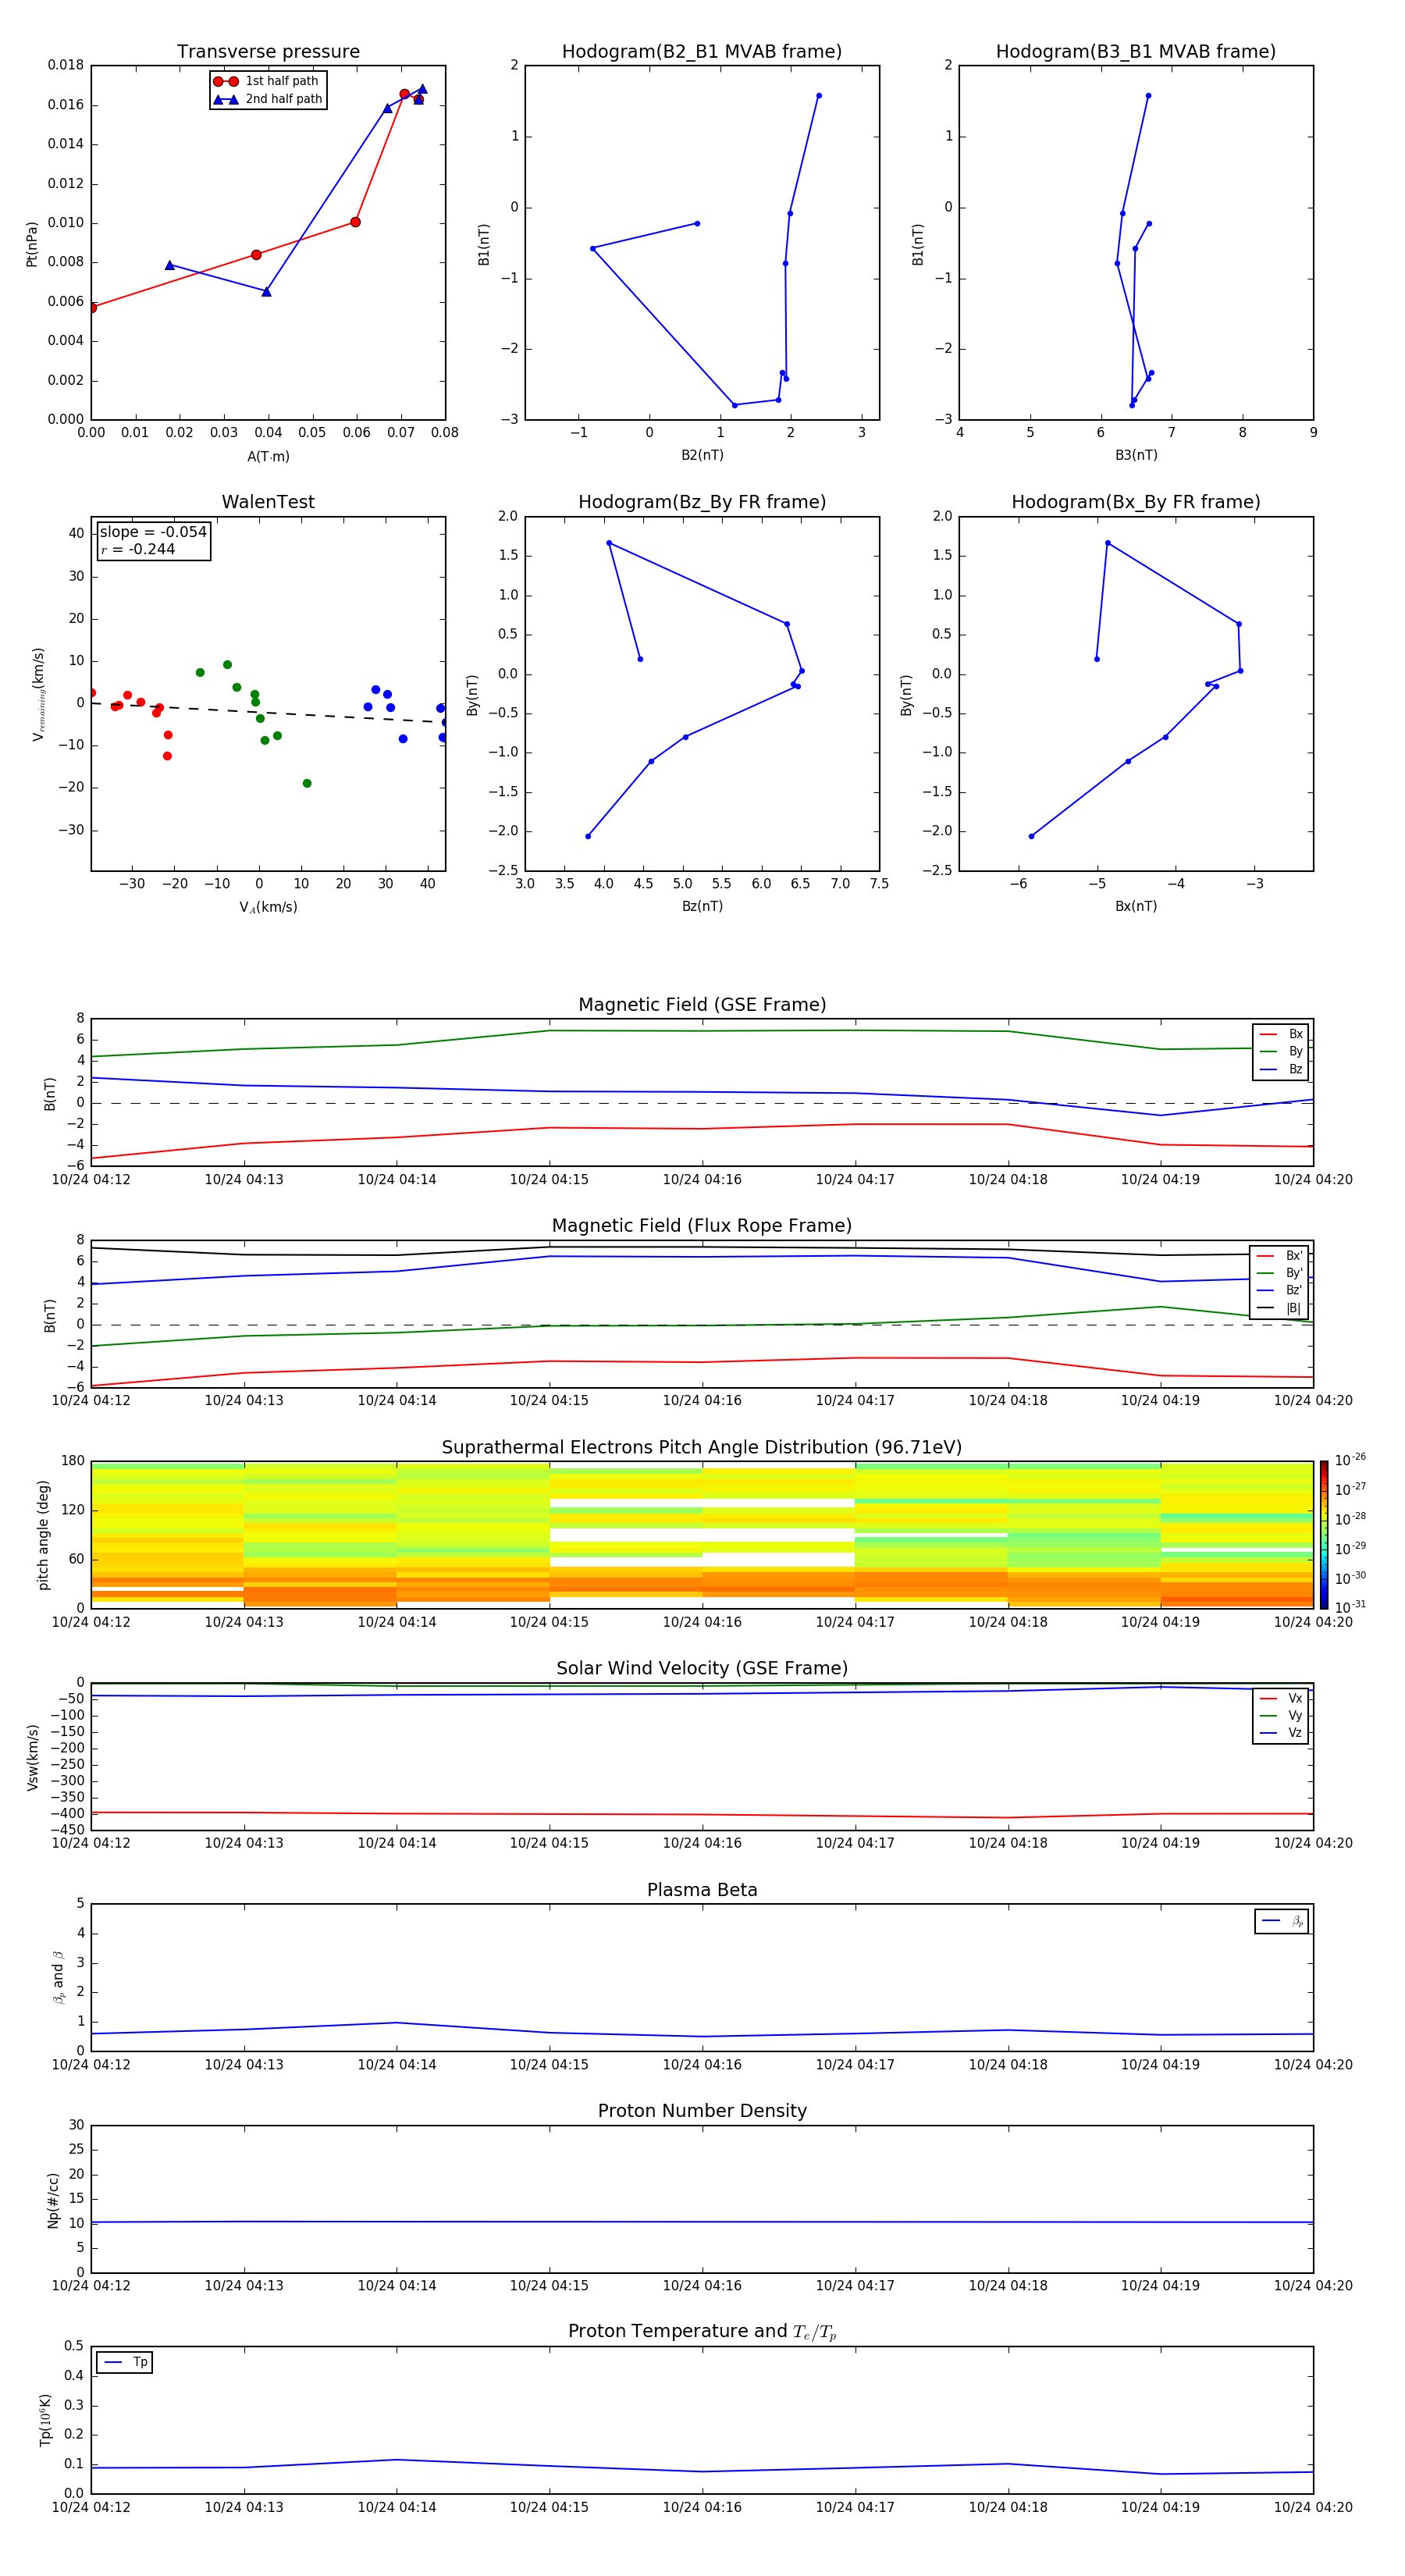Click the Plasma Beta plot title

[702, 1890]
